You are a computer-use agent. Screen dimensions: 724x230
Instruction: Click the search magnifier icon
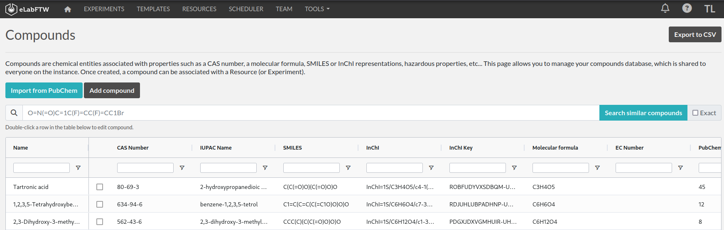14,113
